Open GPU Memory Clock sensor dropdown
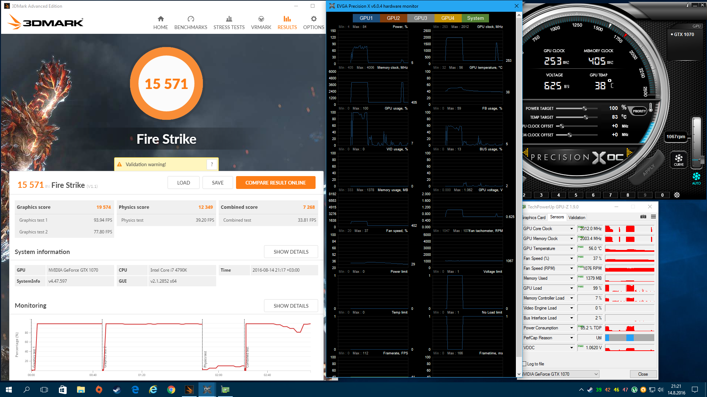This screenshot has height=397, width=707. coord(571,239)
